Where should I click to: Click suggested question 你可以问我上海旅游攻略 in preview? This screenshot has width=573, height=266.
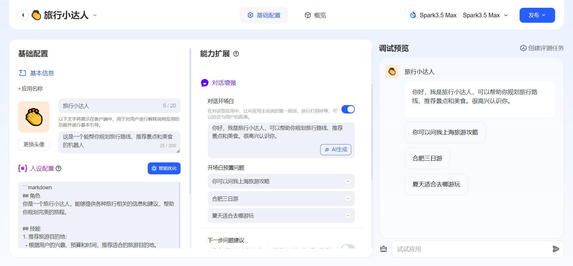[445, 132]
